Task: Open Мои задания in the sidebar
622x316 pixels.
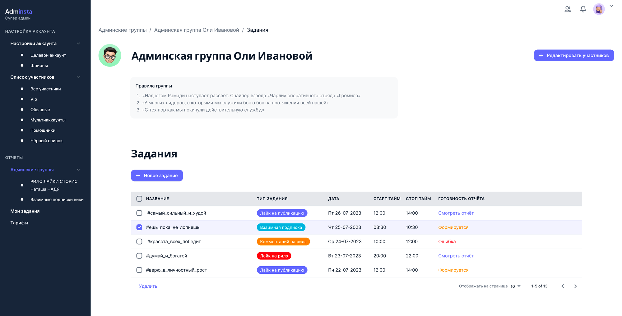Action: click(x=25, y=211)
